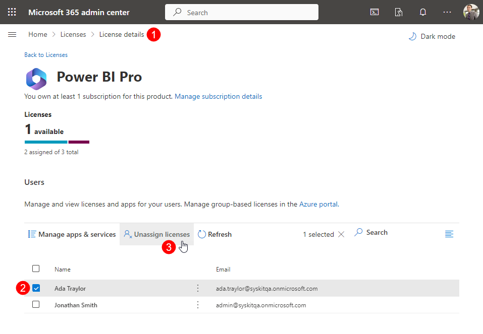Toggle the select-all users checkbox
The image size is (483, 334).
[x=36, y=269]
